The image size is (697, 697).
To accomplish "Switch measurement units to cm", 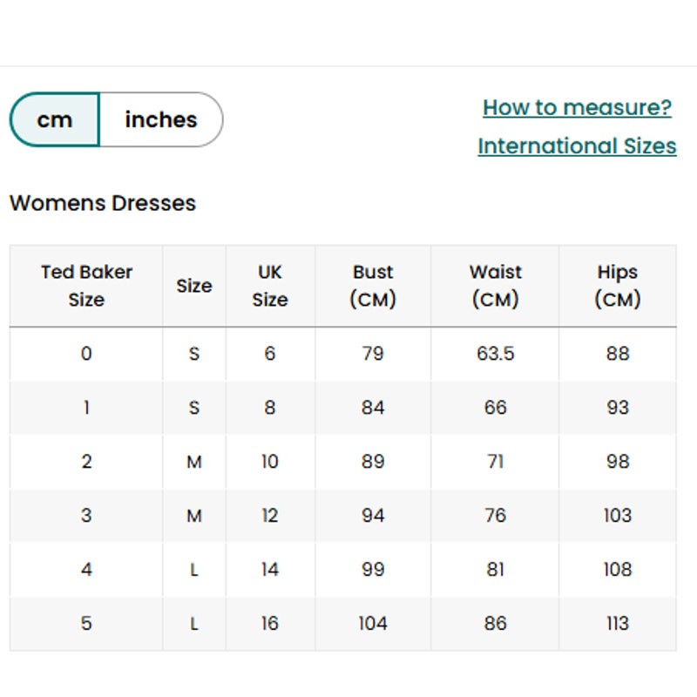I will [x=55, y=119].
